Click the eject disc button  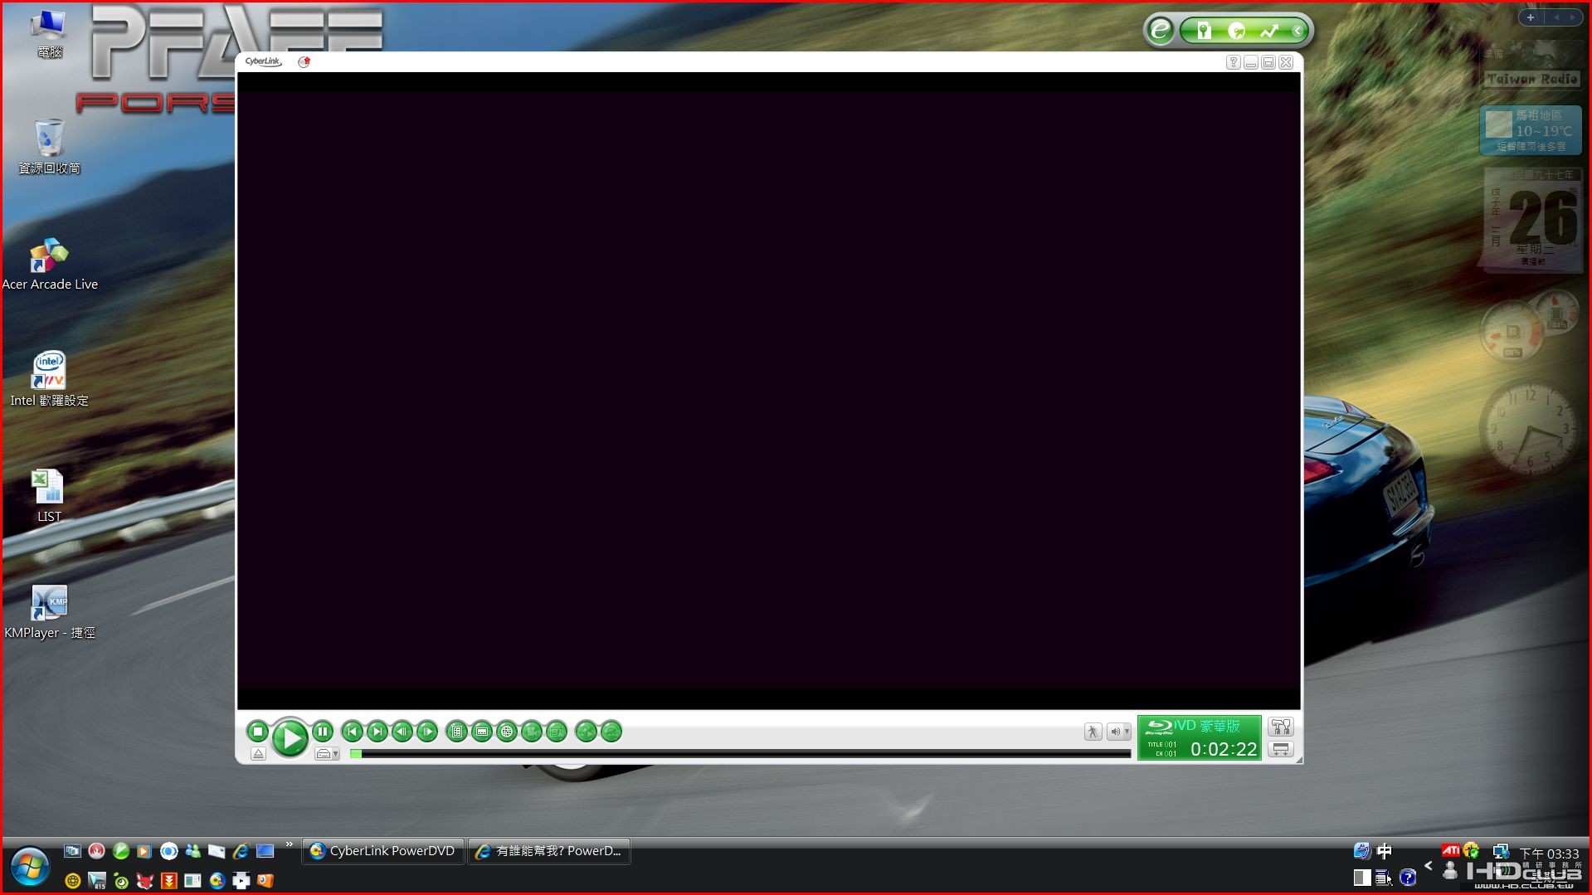258,754
